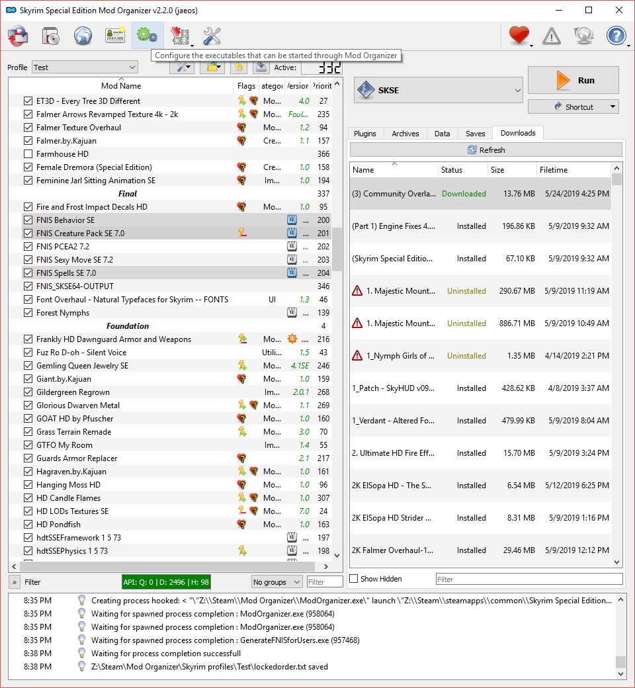Open the configure executables gears icon
The width and height of the screenshot is (635, 688).
pos(148,36)
